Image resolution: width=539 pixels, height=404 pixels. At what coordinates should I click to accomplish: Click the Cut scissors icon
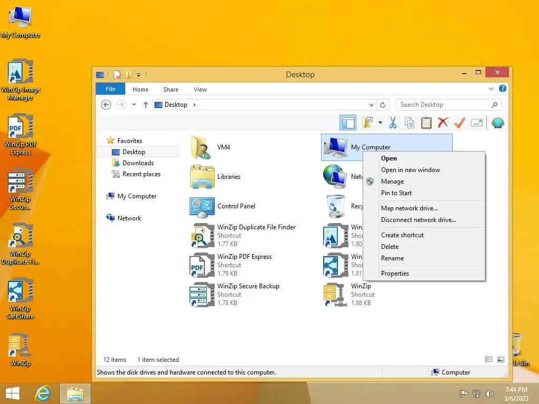click(x=393, y=123)
